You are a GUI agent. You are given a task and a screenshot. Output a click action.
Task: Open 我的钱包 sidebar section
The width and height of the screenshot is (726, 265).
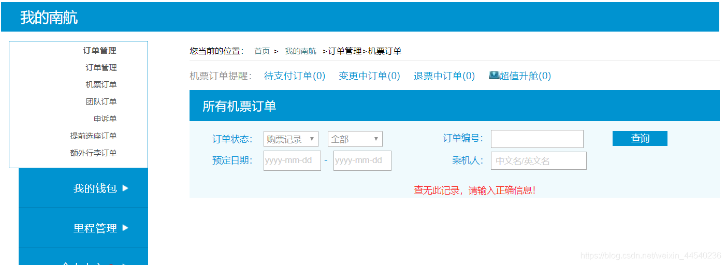point(83,188)
